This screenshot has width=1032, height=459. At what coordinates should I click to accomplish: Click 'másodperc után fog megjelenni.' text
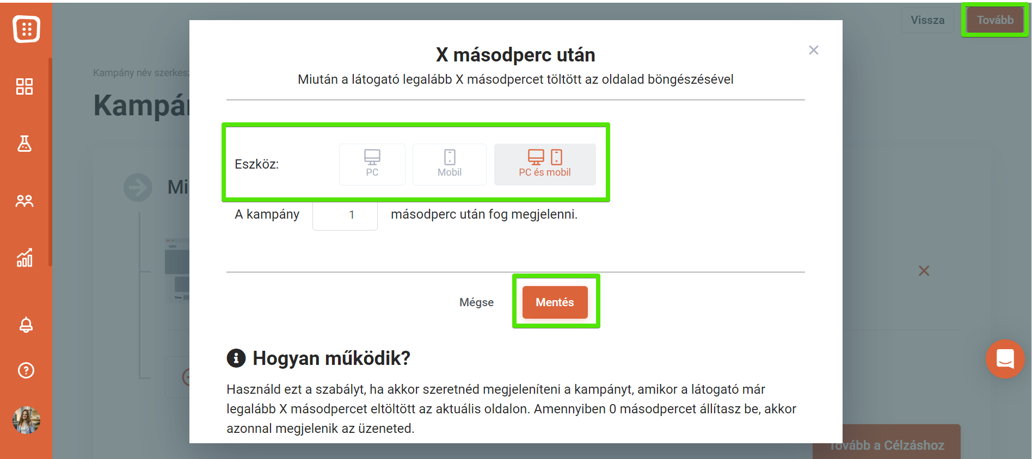(x=484, y=214)
